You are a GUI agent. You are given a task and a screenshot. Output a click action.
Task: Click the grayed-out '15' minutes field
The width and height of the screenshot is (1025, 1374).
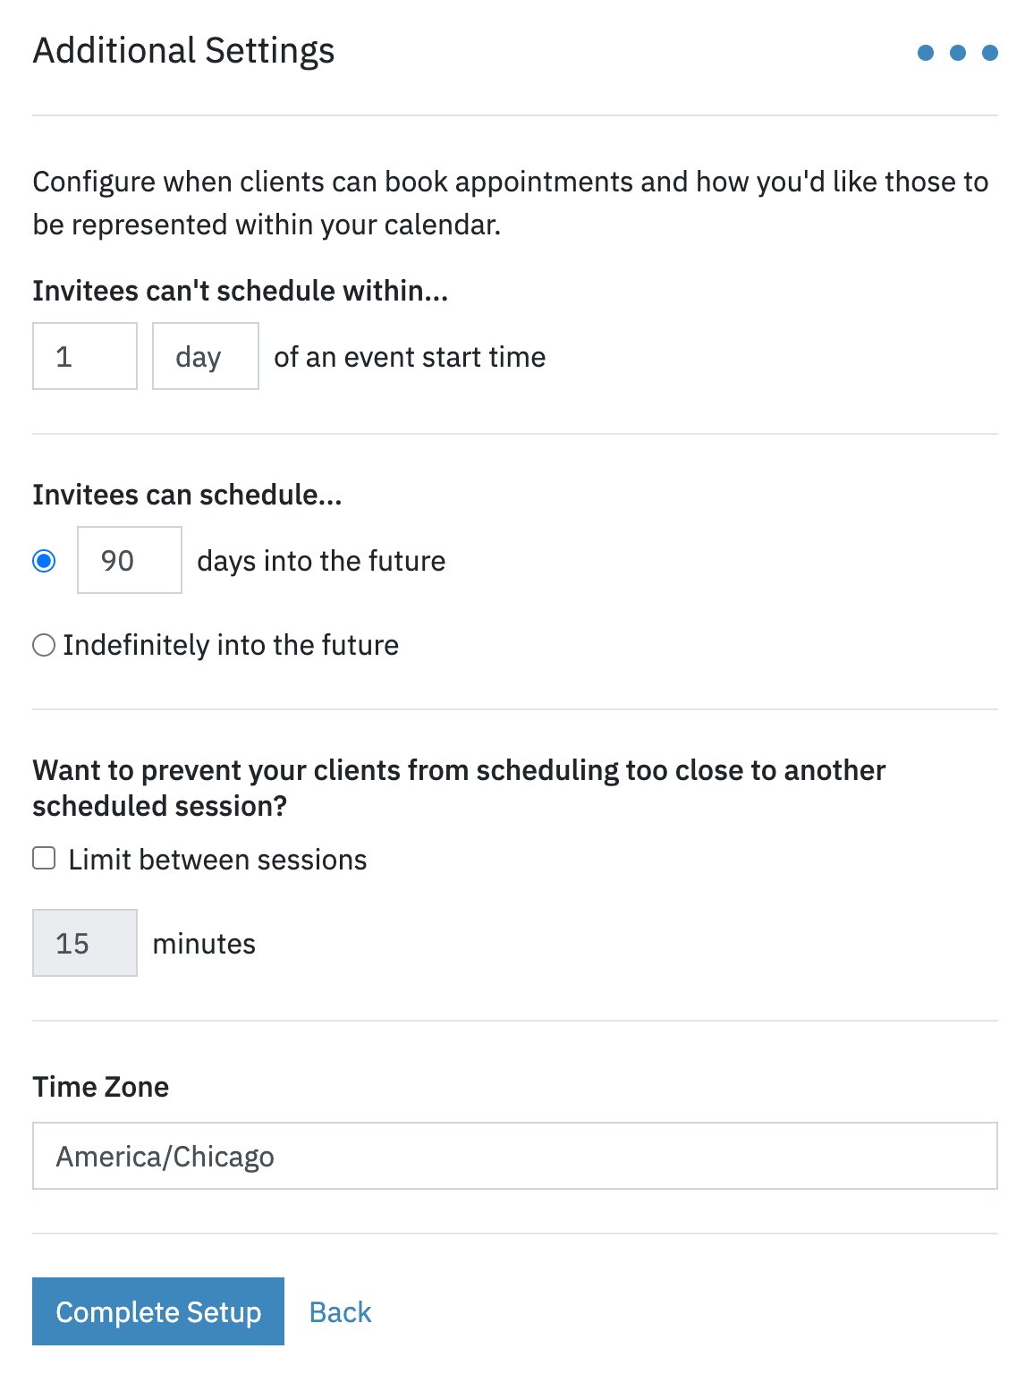point(84,942)
